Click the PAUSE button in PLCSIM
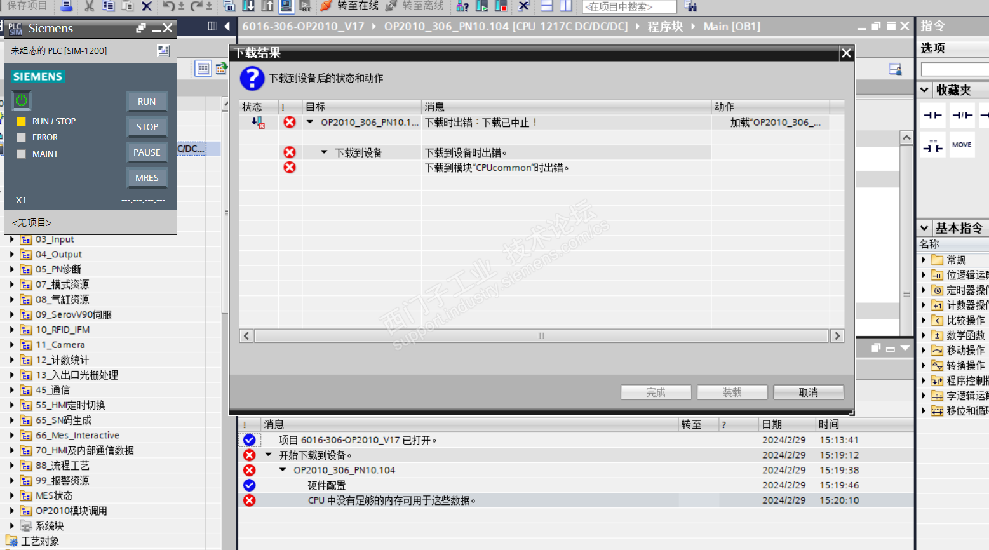Image resolution: width=989 pixels, height=550 pixels. 147,152
